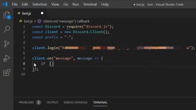Open the Extensions view
The width and height of the screenshot is (196, 110).
point(7,73)
